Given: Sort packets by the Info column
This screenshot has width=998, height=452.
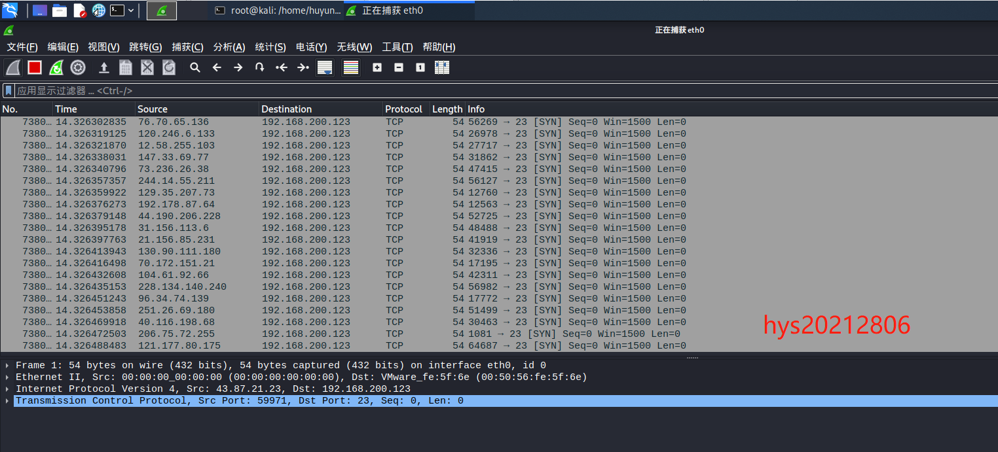Looking at the screenshot, I should pos(731,109).
